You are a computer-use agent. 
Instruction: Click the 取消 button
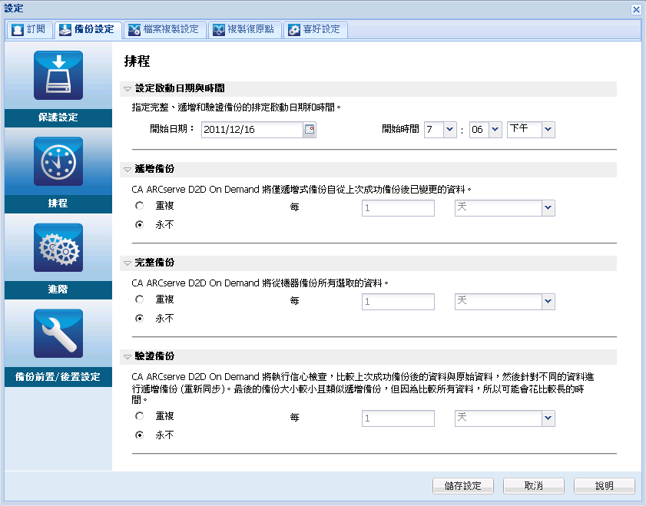(x=534, y=486)
